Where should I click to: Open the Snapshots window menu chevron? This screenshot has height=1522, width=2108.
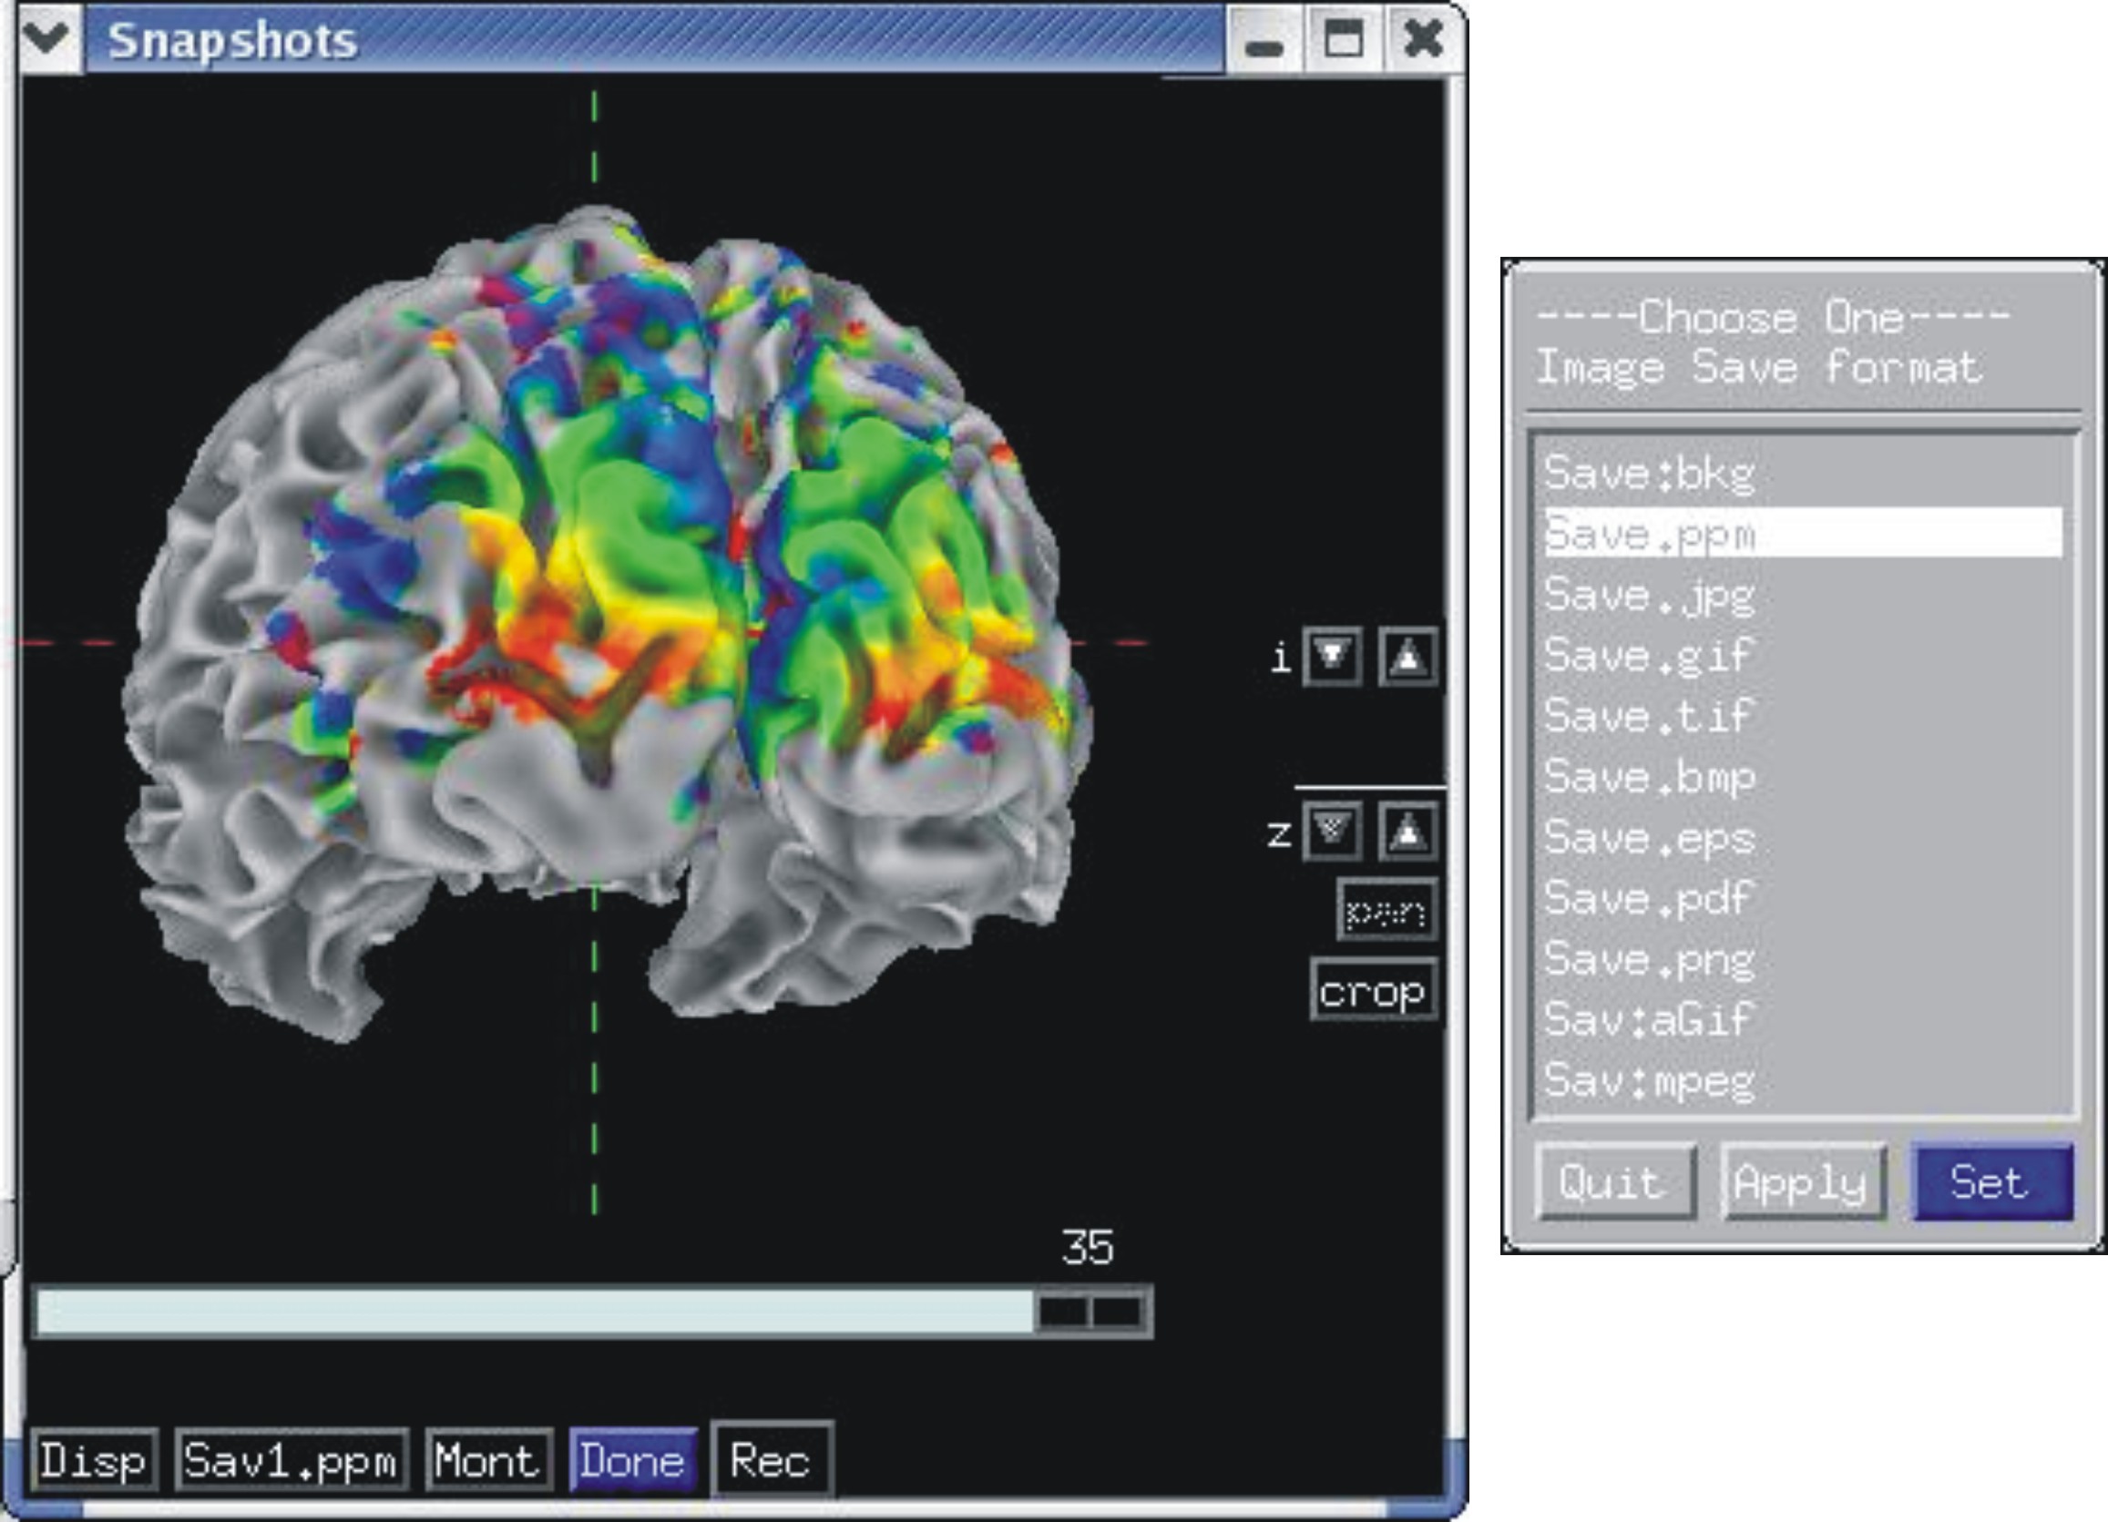point(48,39)
